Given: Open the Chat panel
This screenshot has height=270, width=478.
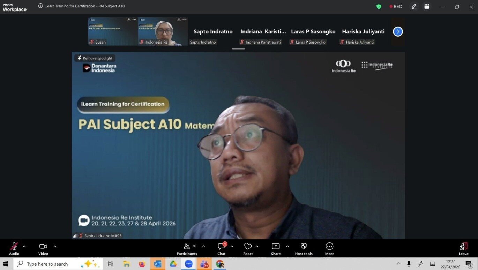Looking at the screenshot, I should [222, 248].
